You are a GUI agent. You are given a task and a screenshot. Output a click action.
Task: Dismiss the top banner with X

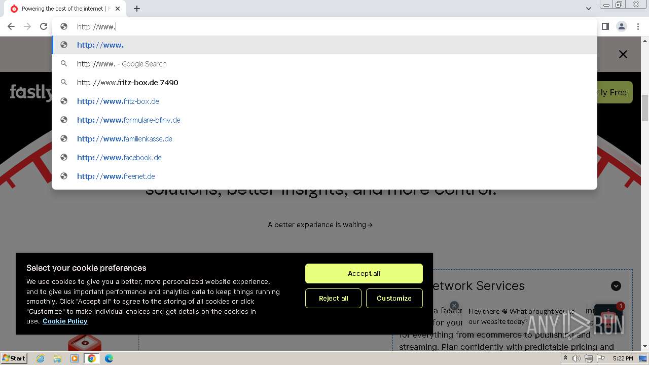coord(623,54)
